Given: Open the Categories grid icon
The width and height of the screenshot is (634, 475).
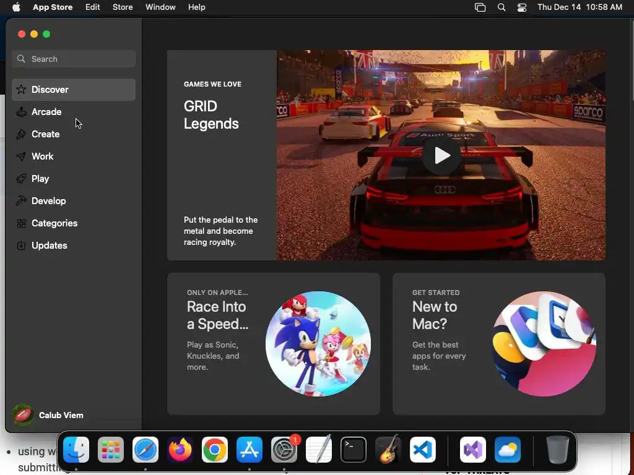Looking at the screenshot, I should tap(21, 223).
